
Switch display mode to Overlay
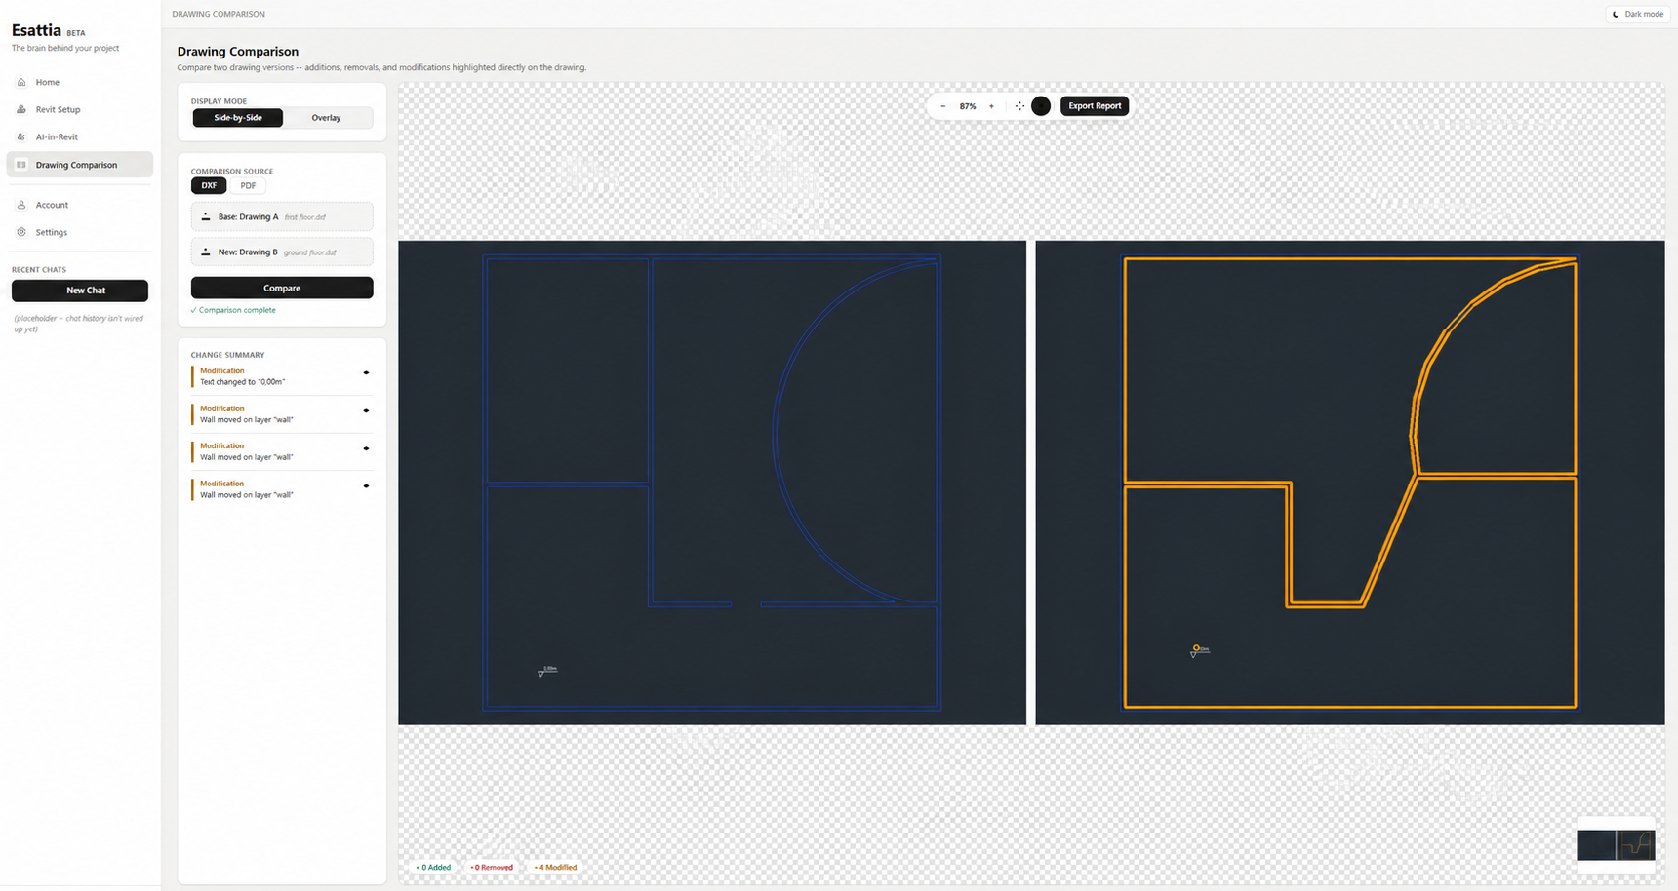click(326, 118)
